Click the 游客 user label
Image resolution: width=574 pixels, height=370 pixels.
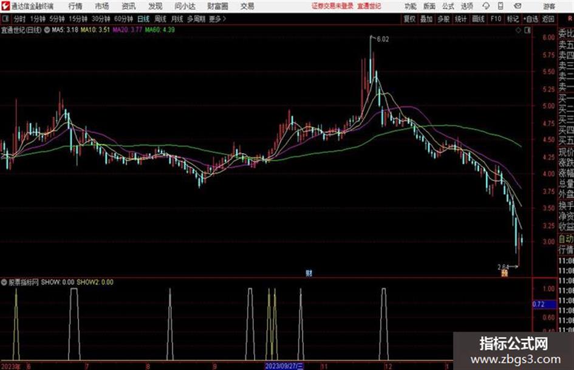(x=549, y=6)
